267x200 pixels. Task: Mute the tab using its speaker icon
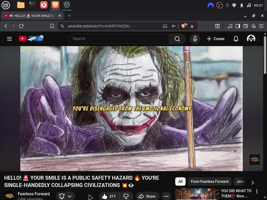(x=11, y=16)
